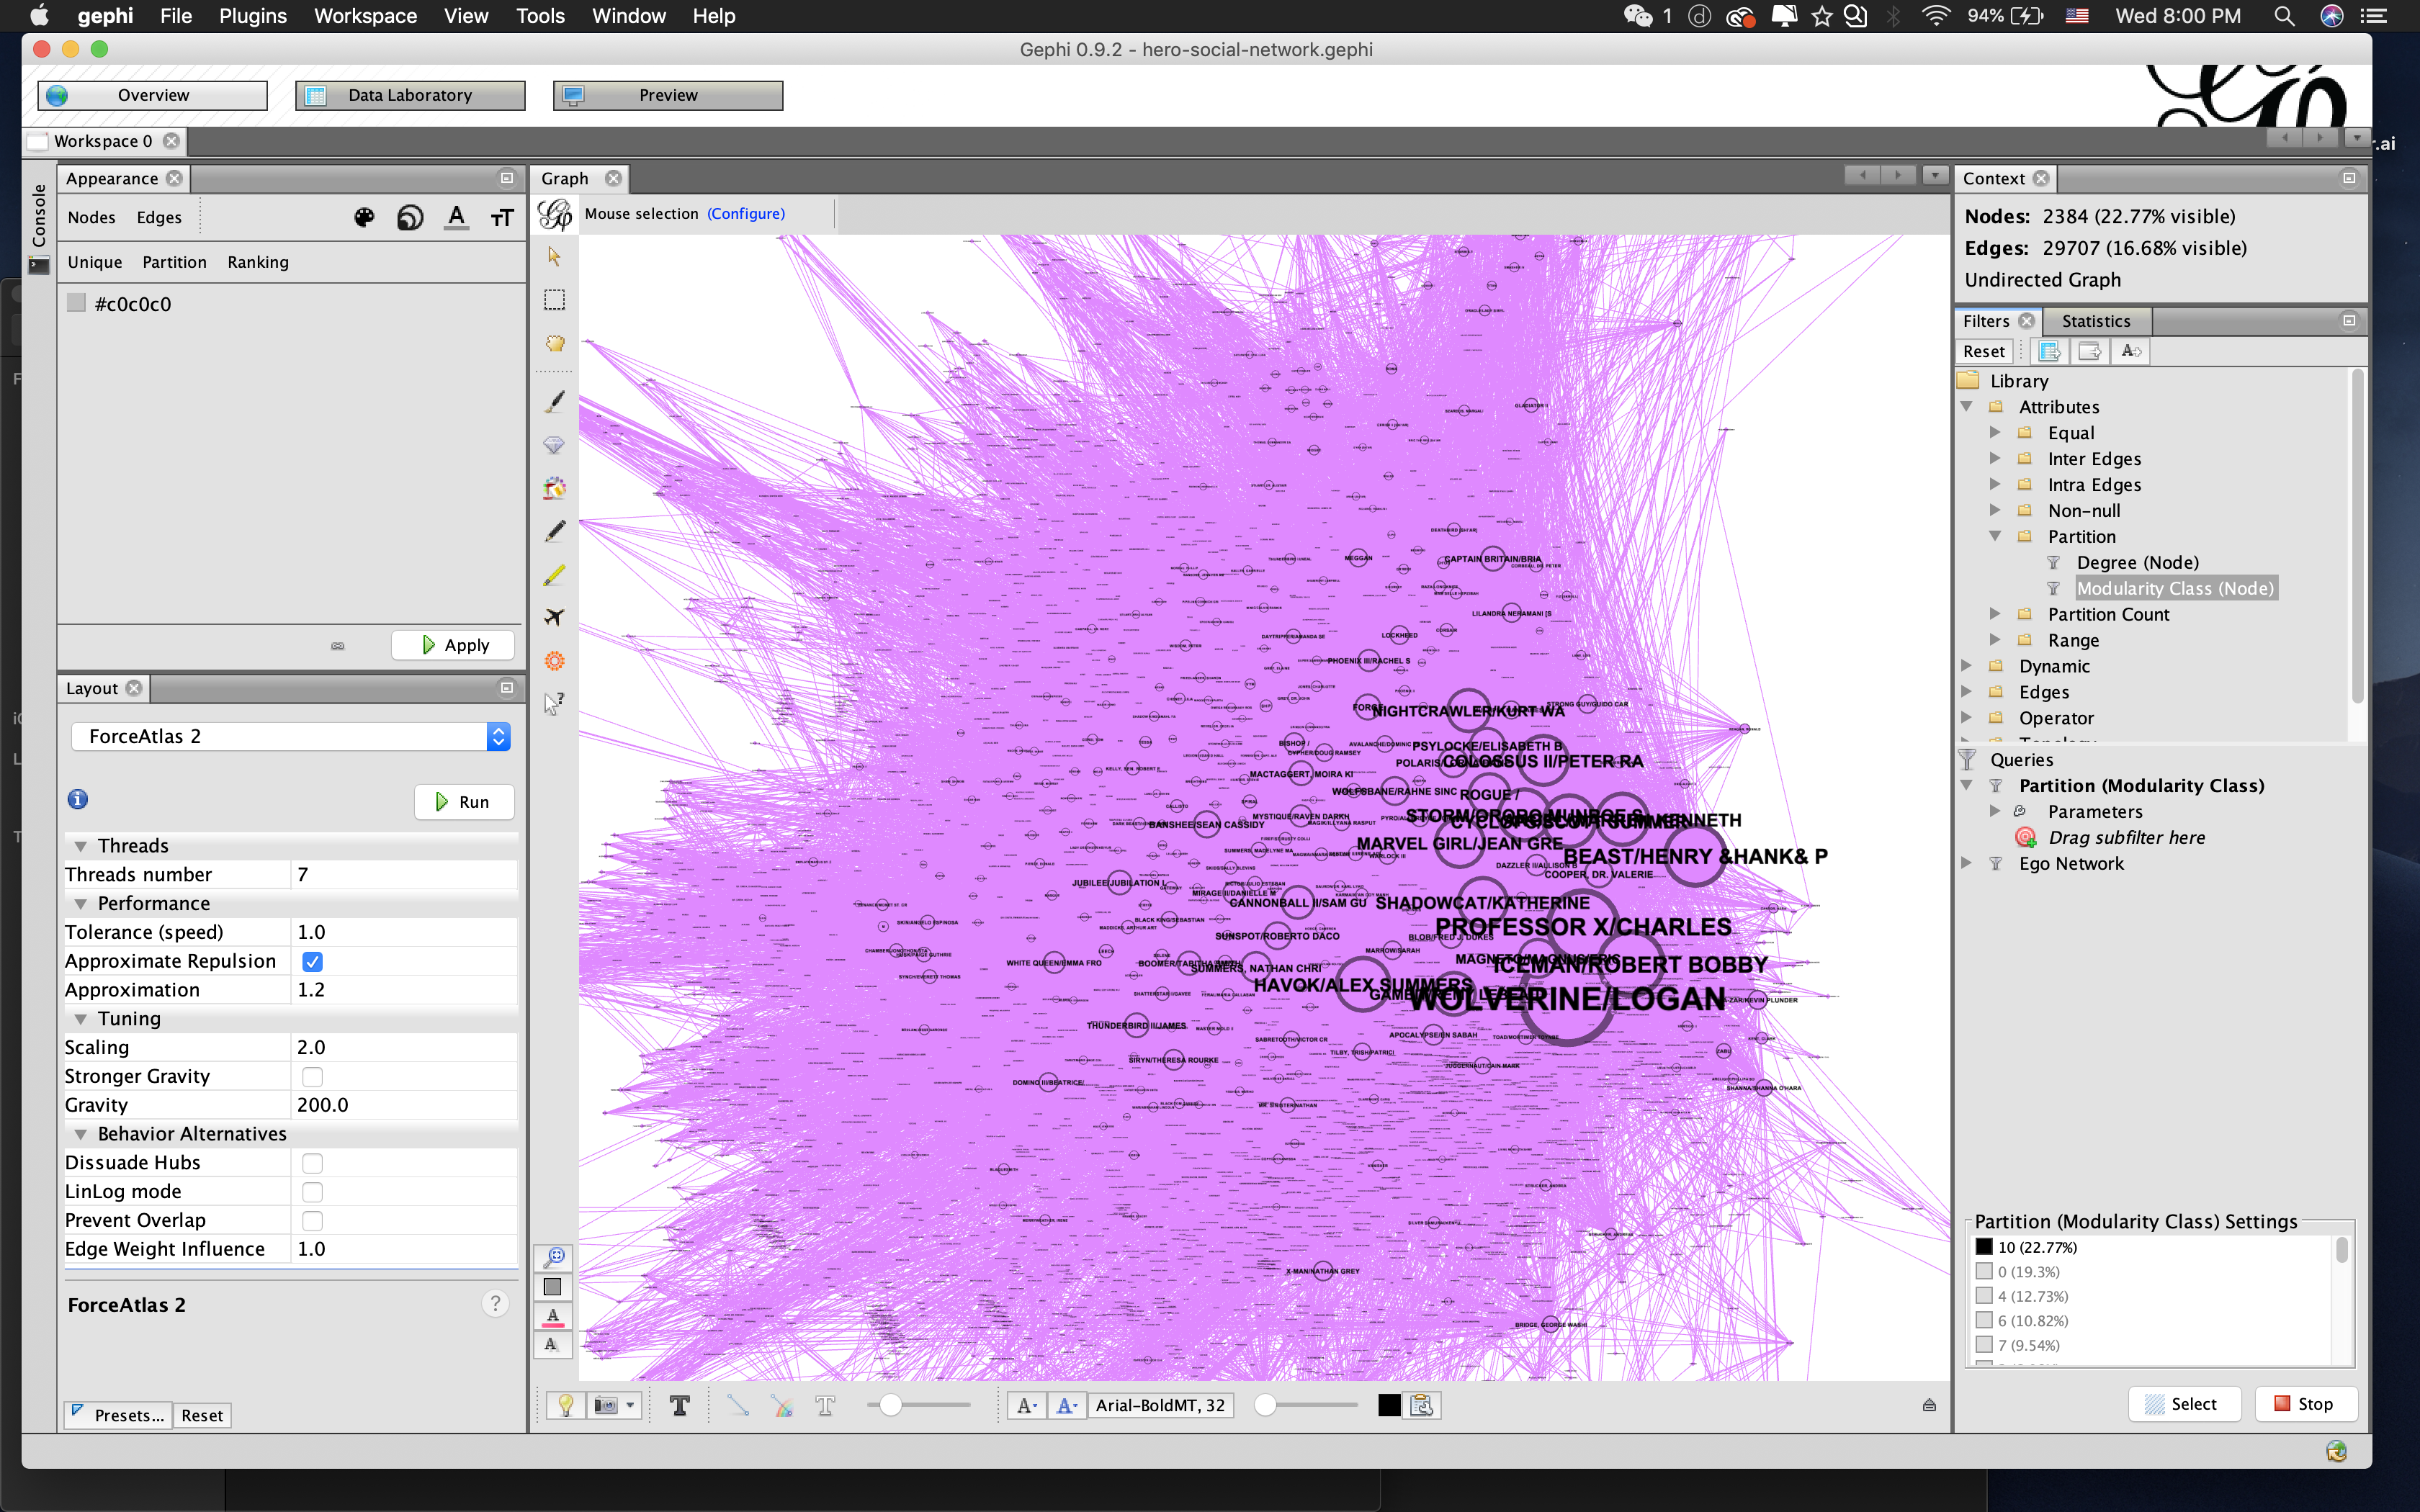Open the Data Laboratory view

[x=410, y=95]
